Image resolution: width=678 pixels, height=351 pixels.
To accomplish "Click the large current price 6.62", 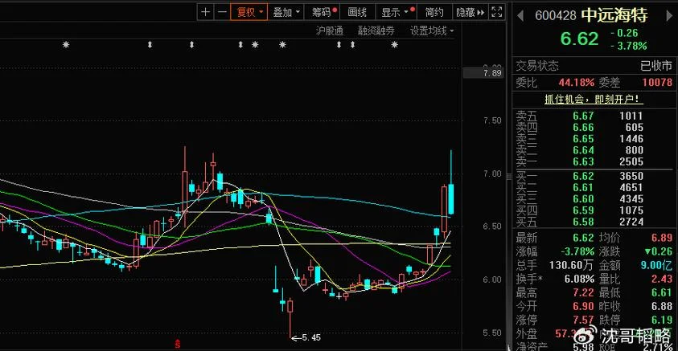I will pyautogui.click(x=579, y=39).
